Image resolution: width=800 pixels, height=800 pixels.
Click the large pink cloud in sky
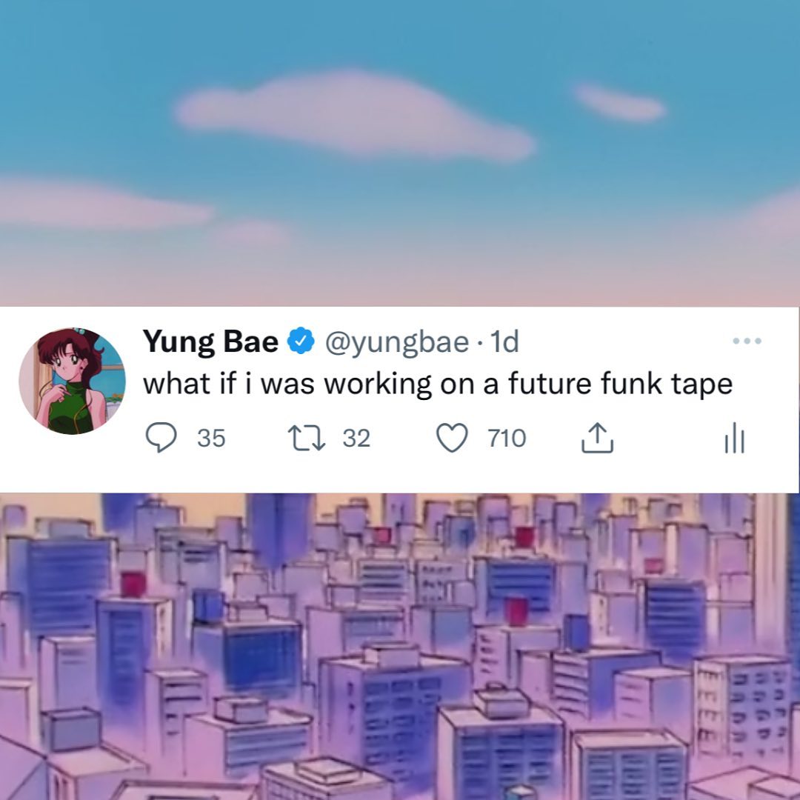coord(355,115)
